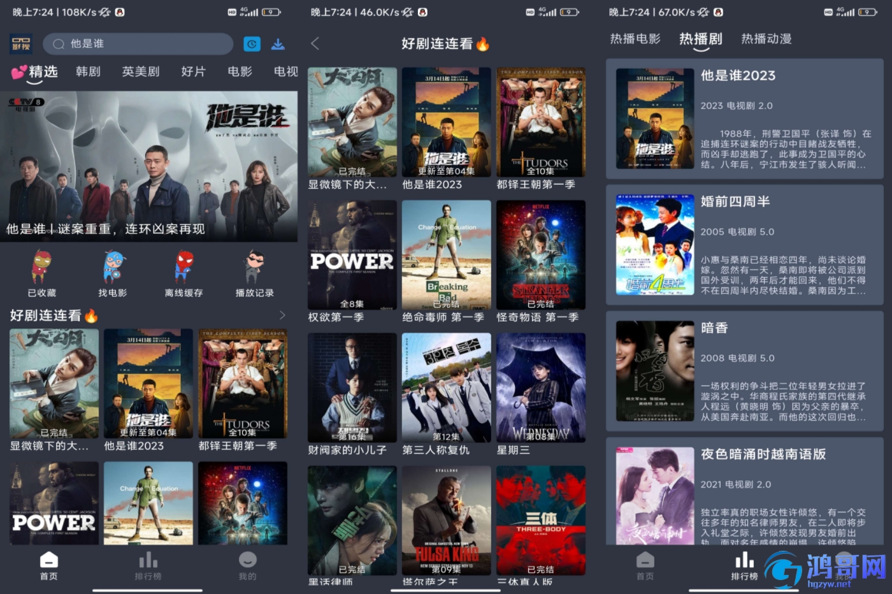Screen dimensions: 892x594
Task: Select the 热播剧 tab
Action: coord(701,39)
